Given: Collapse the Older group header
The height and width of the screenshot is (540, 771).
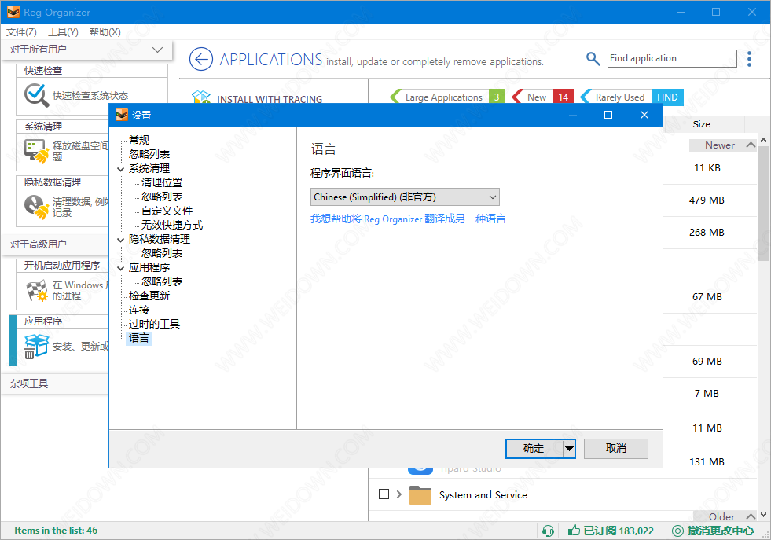Looking at the screenshot, I should (751, 516).
